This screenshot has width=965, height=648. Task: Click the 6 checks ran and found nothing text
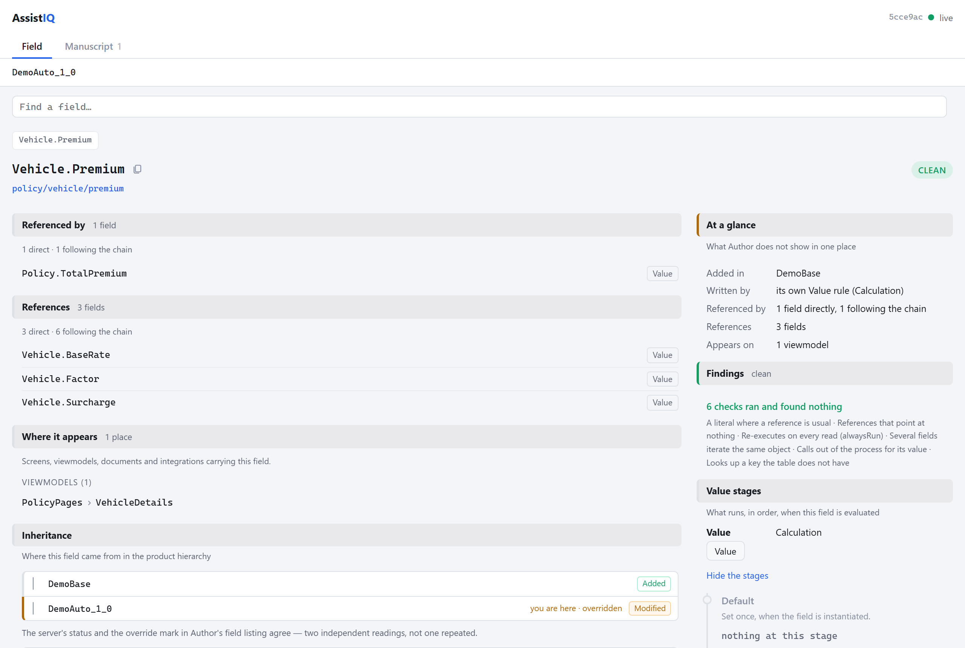(x=774, y=407)
